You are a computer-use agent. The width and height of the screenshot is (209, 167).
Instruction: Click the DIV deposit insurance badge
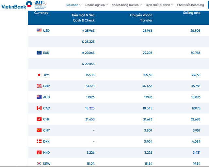tap(40, 5)
